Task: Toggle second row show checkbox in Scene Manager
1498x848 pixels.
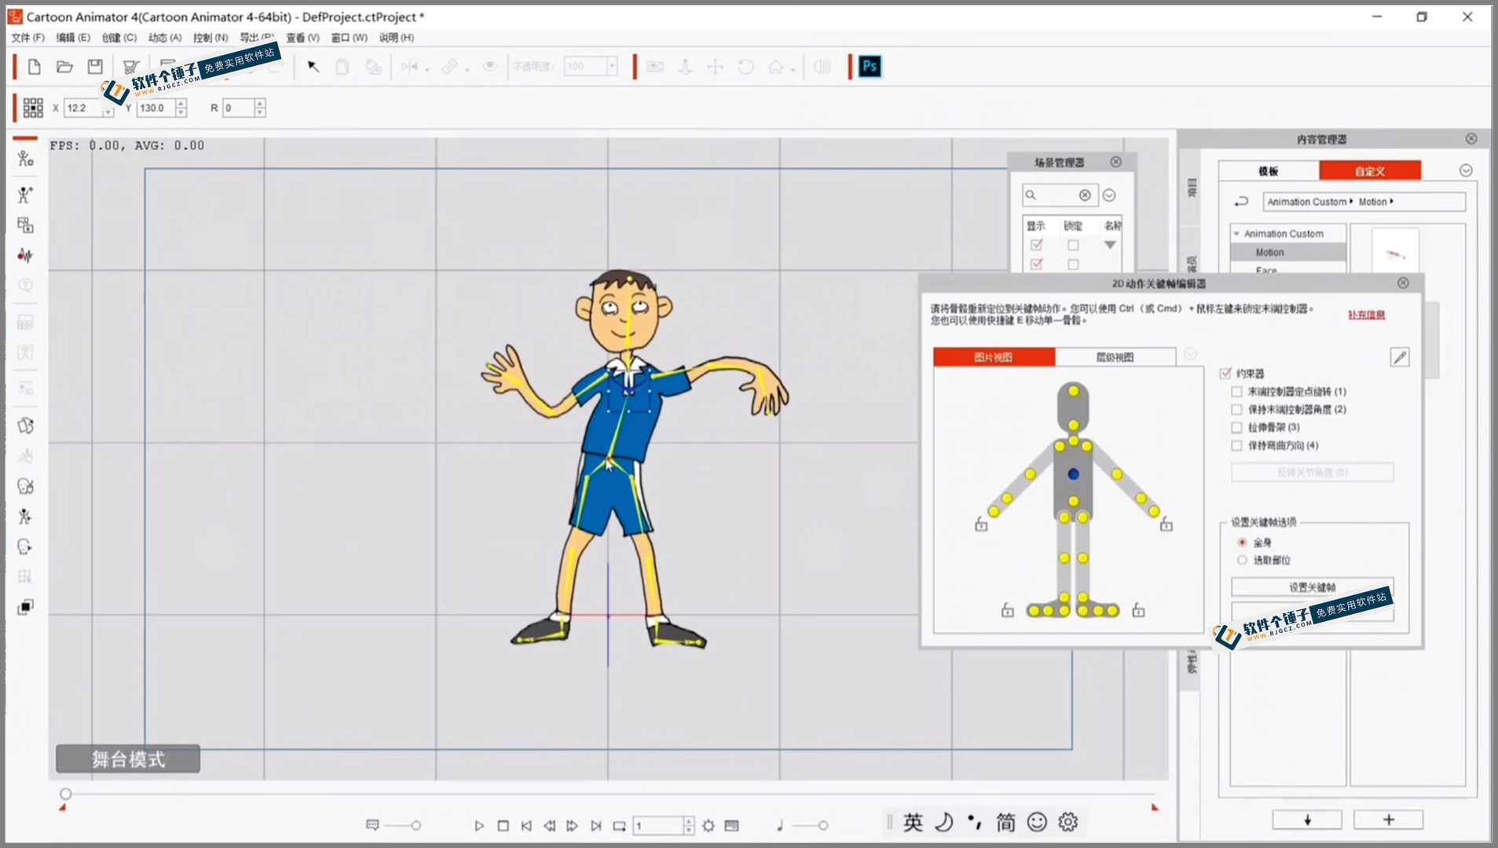Action: (x=1036, y=264)
